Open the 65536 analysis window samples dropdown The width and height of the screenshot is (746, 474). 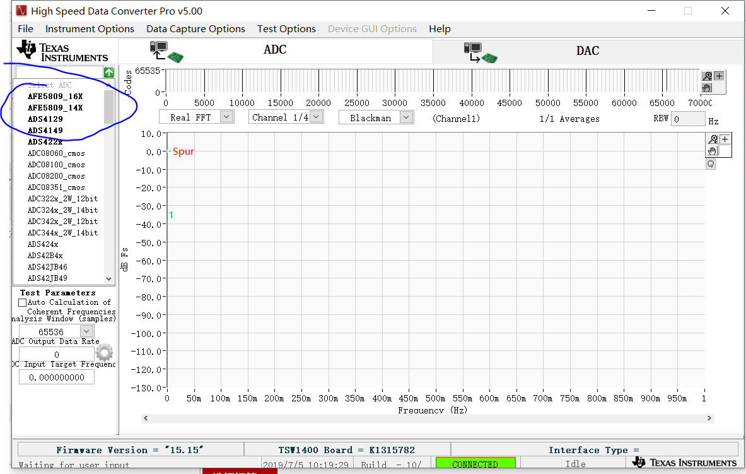coord(86,331)
